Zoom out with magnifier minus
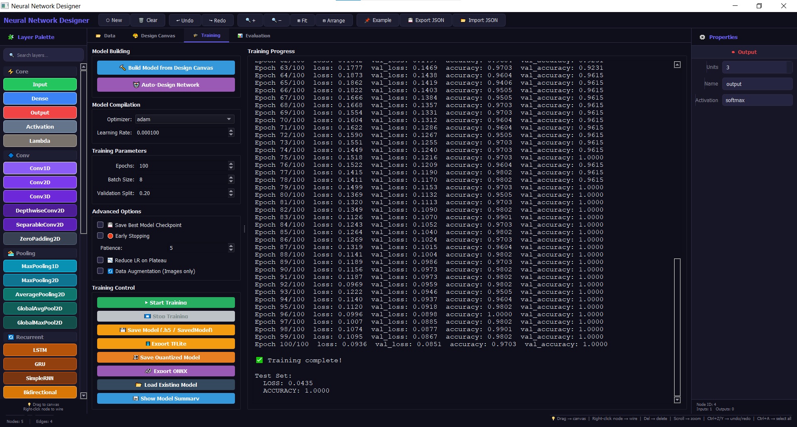 click(276, 20)
